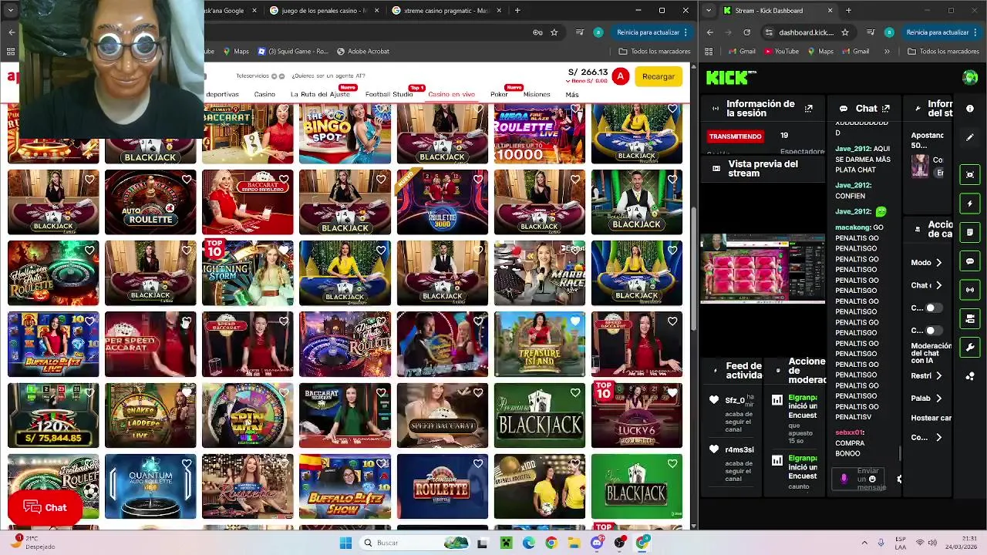Go to the Football Studio menu item
The height and width of the screenshot is (555, 987).
[x=389, y=94]
